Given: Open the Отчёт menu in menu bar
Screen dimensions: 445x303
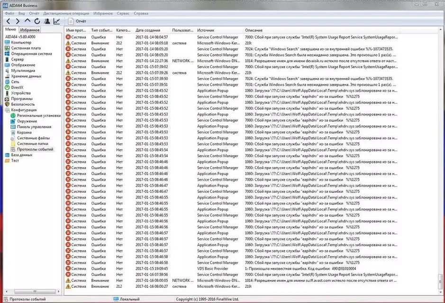Looking at the screenshot, I should pos(34,13).
